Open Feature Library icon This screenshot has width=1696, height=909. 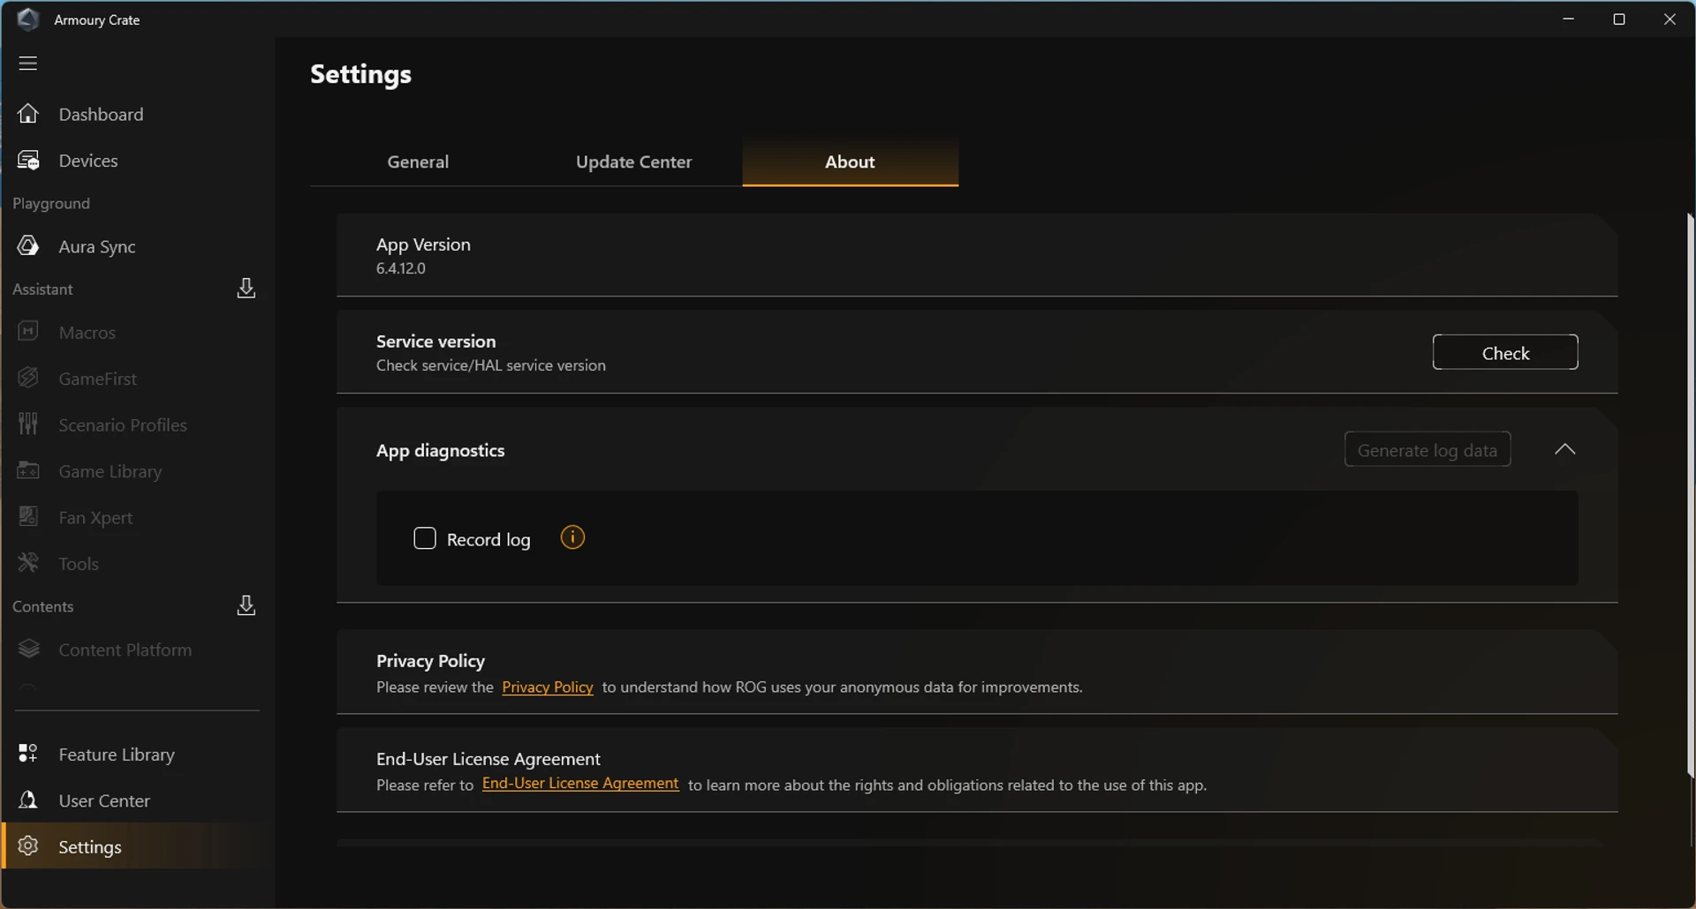[28, 754]
